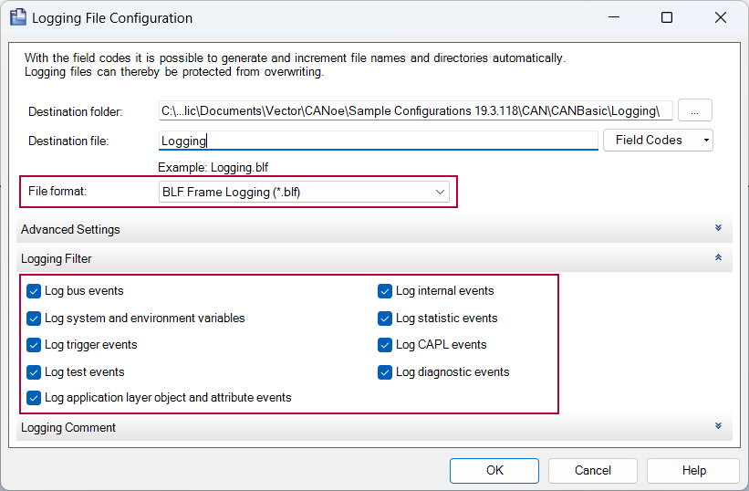Toggle Log system and environment variables
Viewport: 749px width, 491px height.
pos(34,319)
